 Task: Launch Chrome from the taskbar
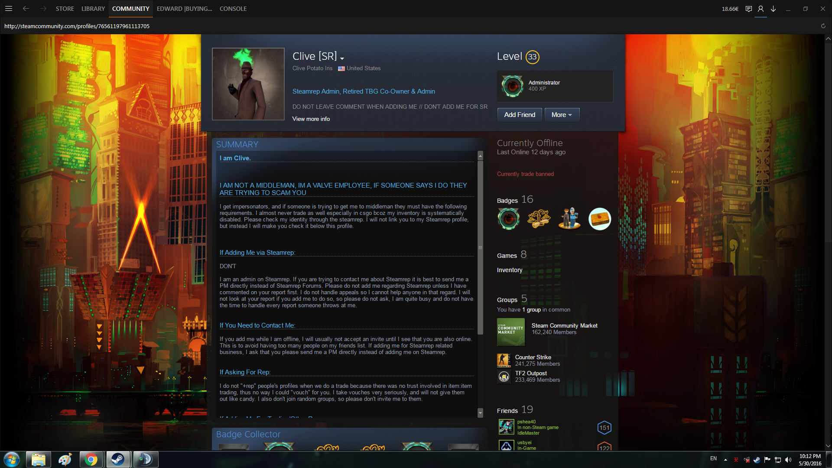(91, 459)
